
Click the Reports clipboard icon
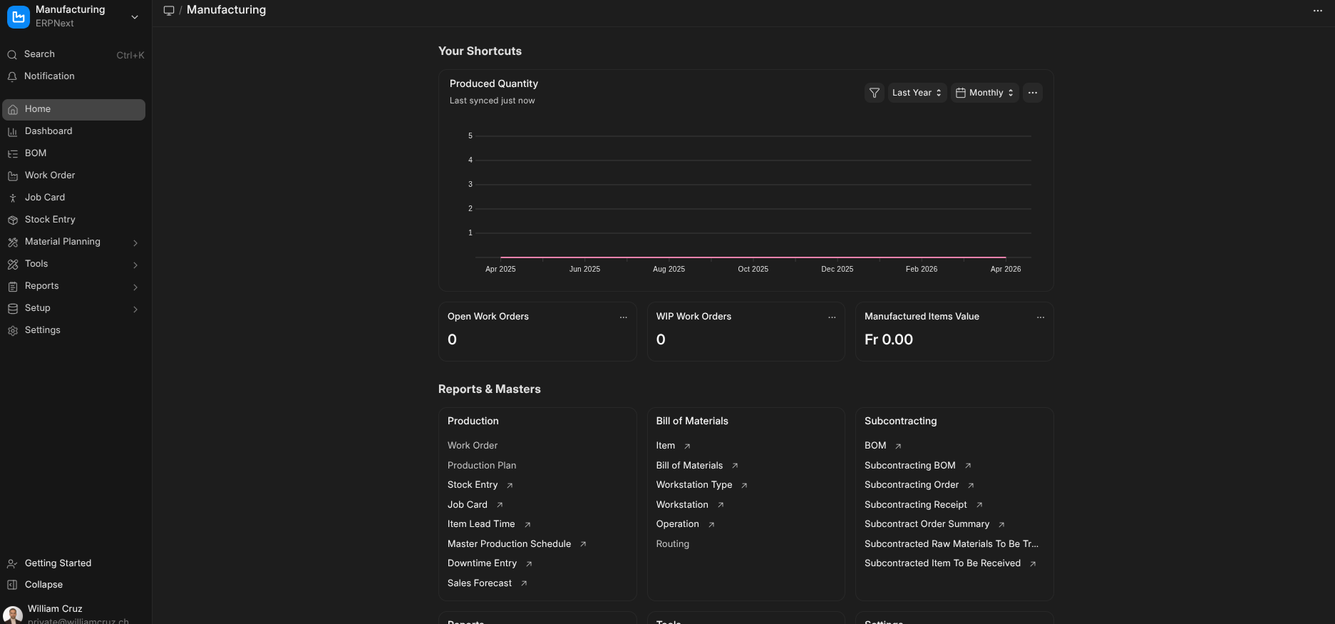[x=13, y=287]
